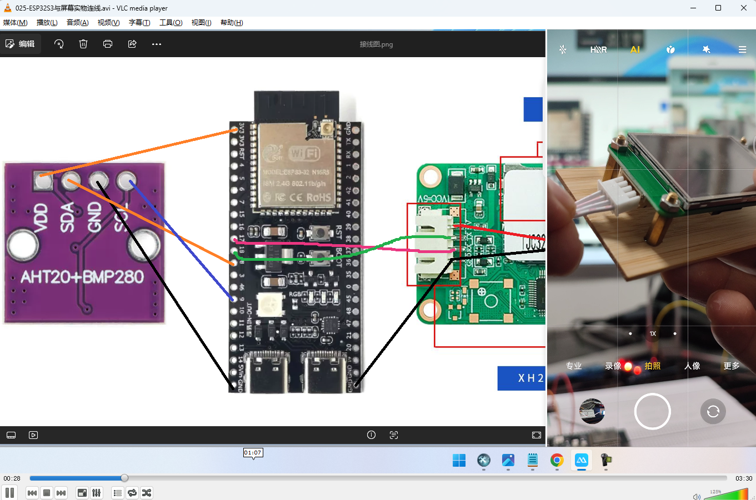Toggle HDR in the camera app
756x500 pixels.
tap(598, 49)
